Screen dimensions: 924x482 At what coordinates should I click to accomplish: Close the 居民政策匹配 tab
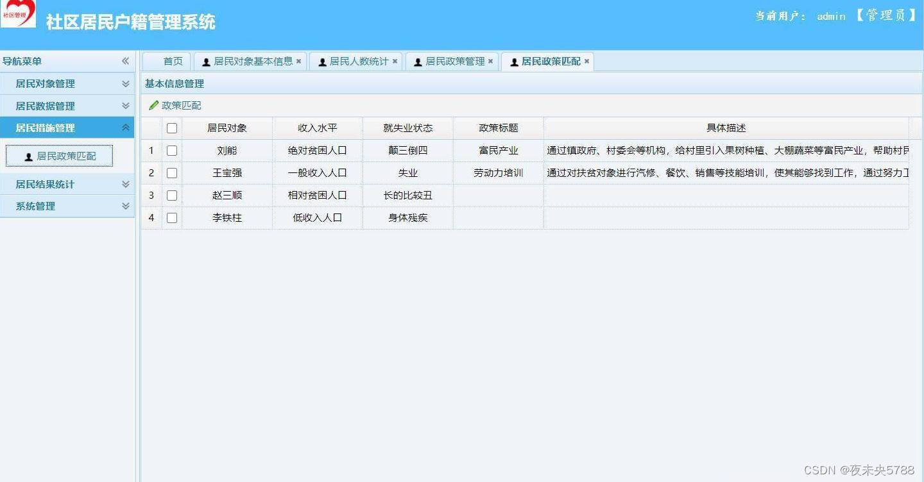[x=586, y=62]
